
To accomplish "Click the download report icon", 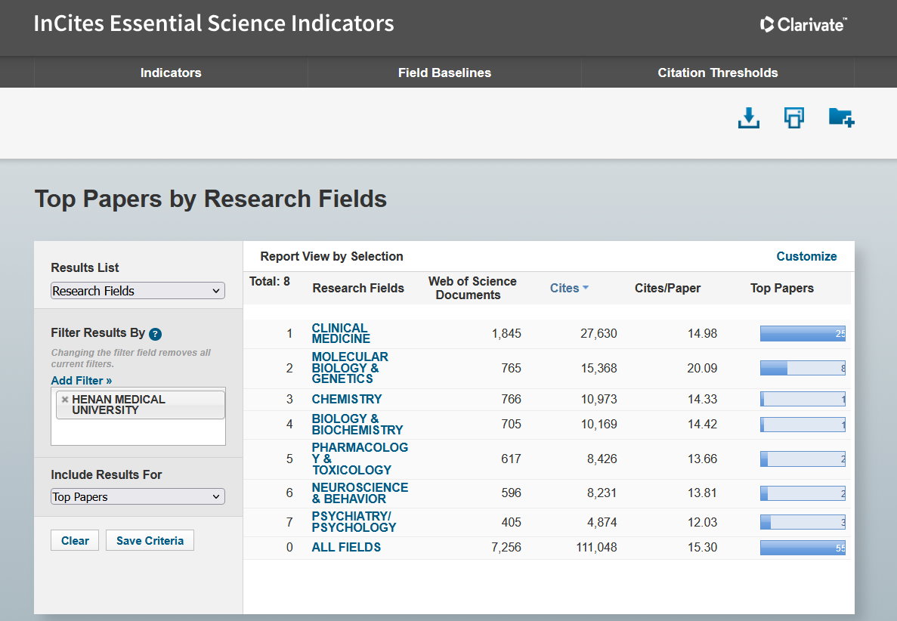I will click(x=748, y=118).
